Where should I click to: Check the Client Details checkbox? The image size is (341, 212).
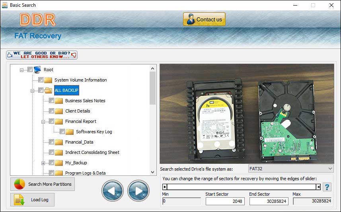click(x=51, y=111)
